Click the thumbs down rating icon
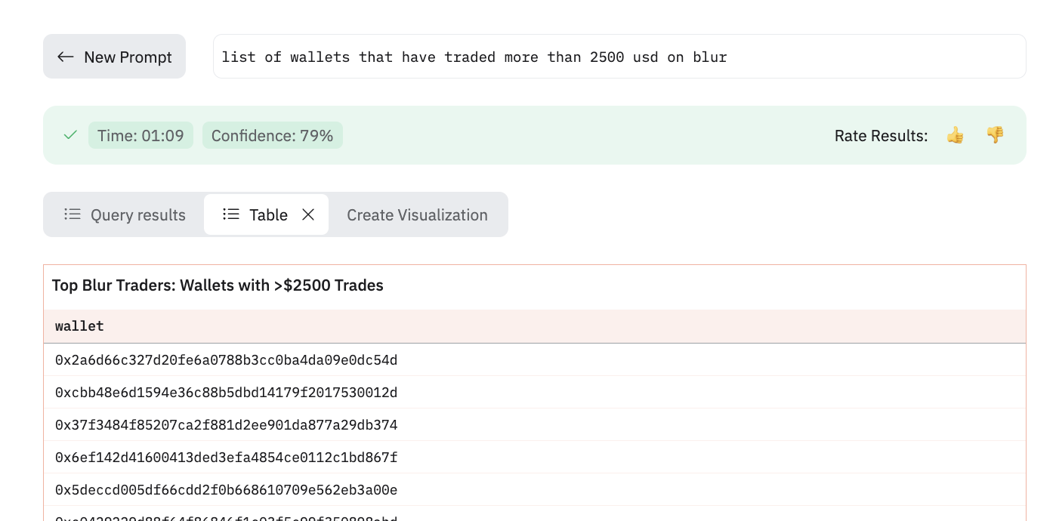 pos(995,135)
